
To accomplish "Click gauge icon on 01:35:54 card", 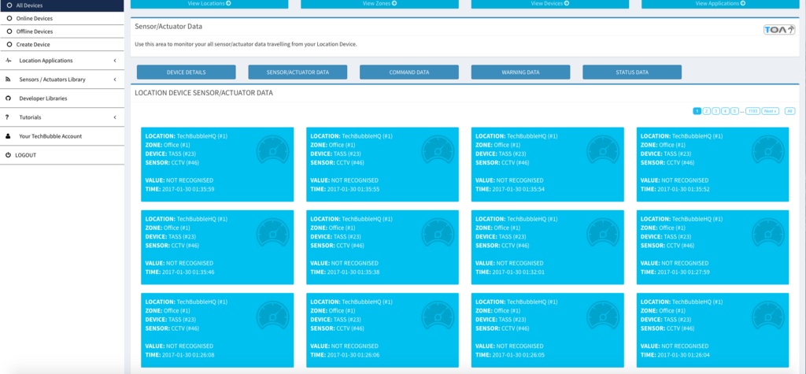I will [x=603, y=150].
